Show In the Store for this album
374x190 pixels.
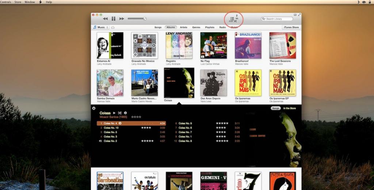[x=290, y=108]
